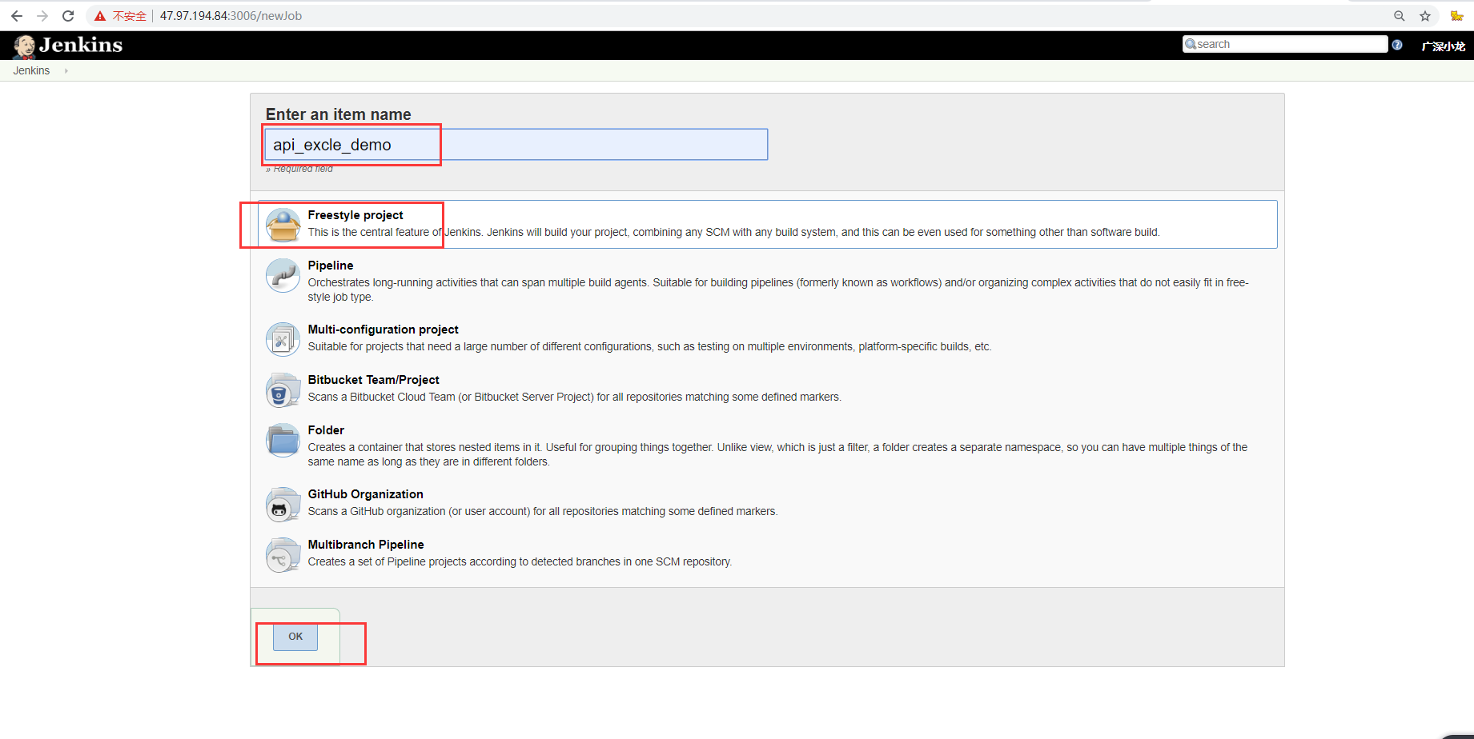Click the Bitbucket description about repositories

click(x=575, y=397)
